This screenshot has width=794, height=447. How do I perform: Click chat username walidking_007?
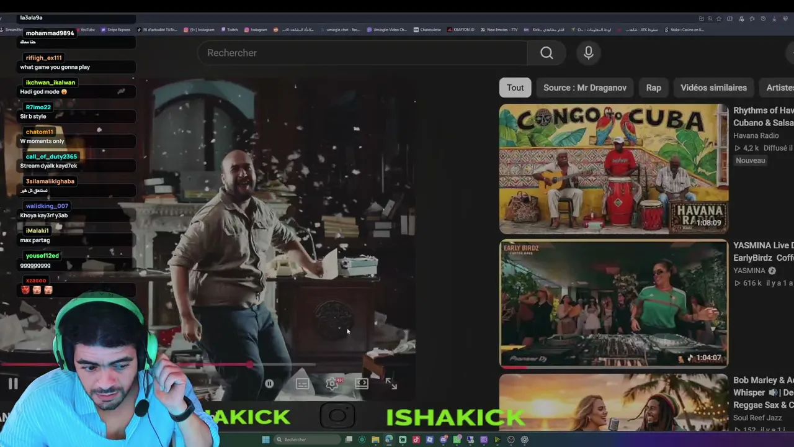click(x=47, y=206)
